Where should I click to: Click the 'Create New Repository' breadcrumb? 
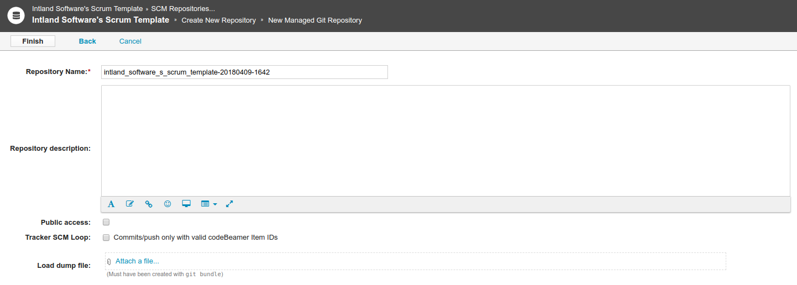point(219,20)
